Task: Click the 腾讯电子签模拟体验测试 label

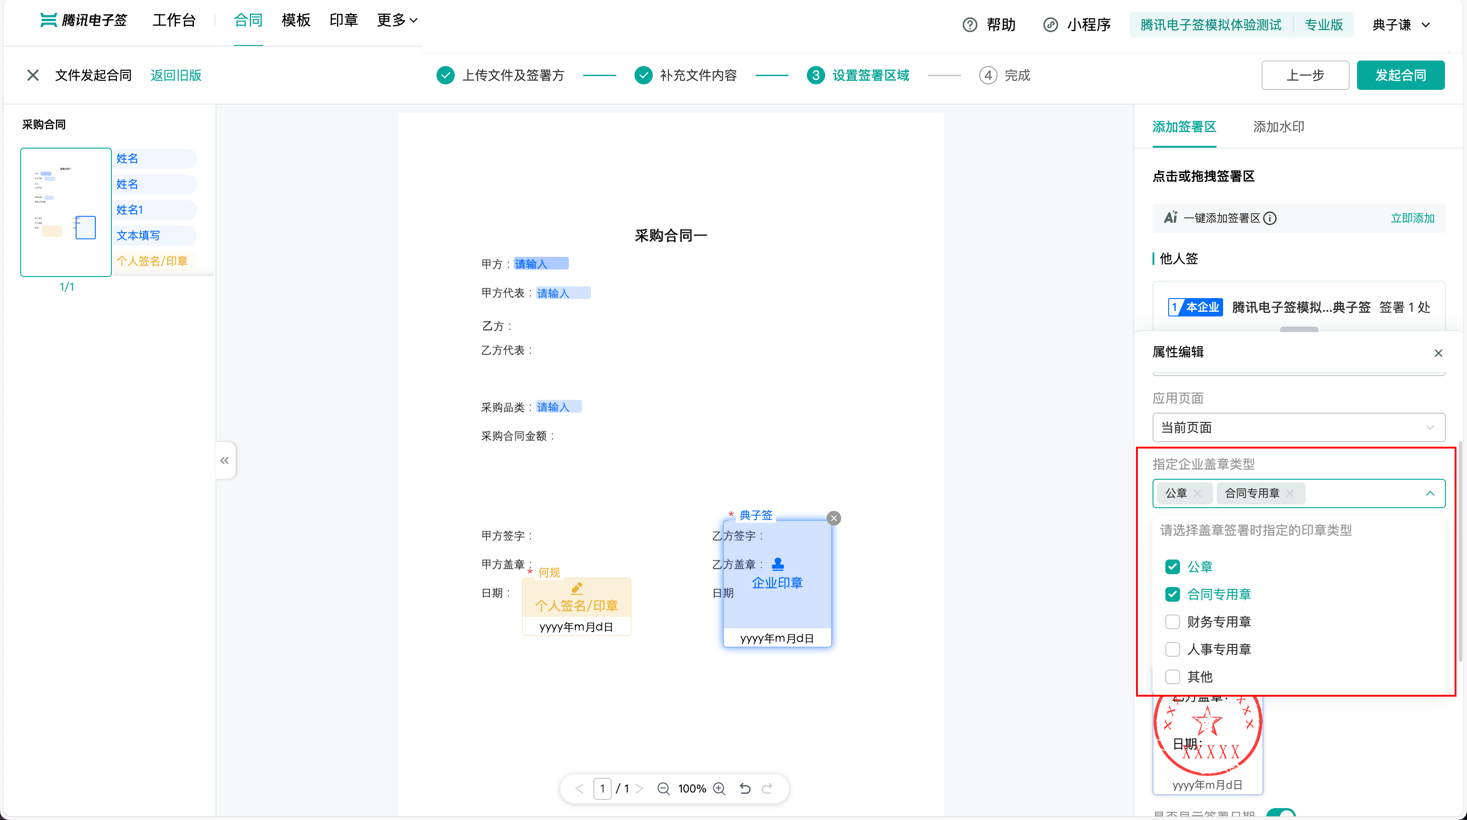Action: pyautogui.click(x=1211, y=24)
